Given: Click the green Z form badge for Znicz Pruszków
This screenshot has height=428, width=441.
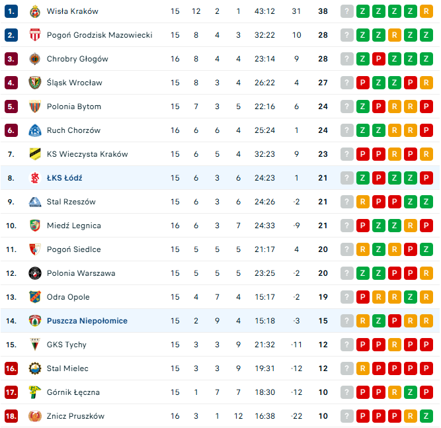Looking at the screenshot, I should click(426, 416).
